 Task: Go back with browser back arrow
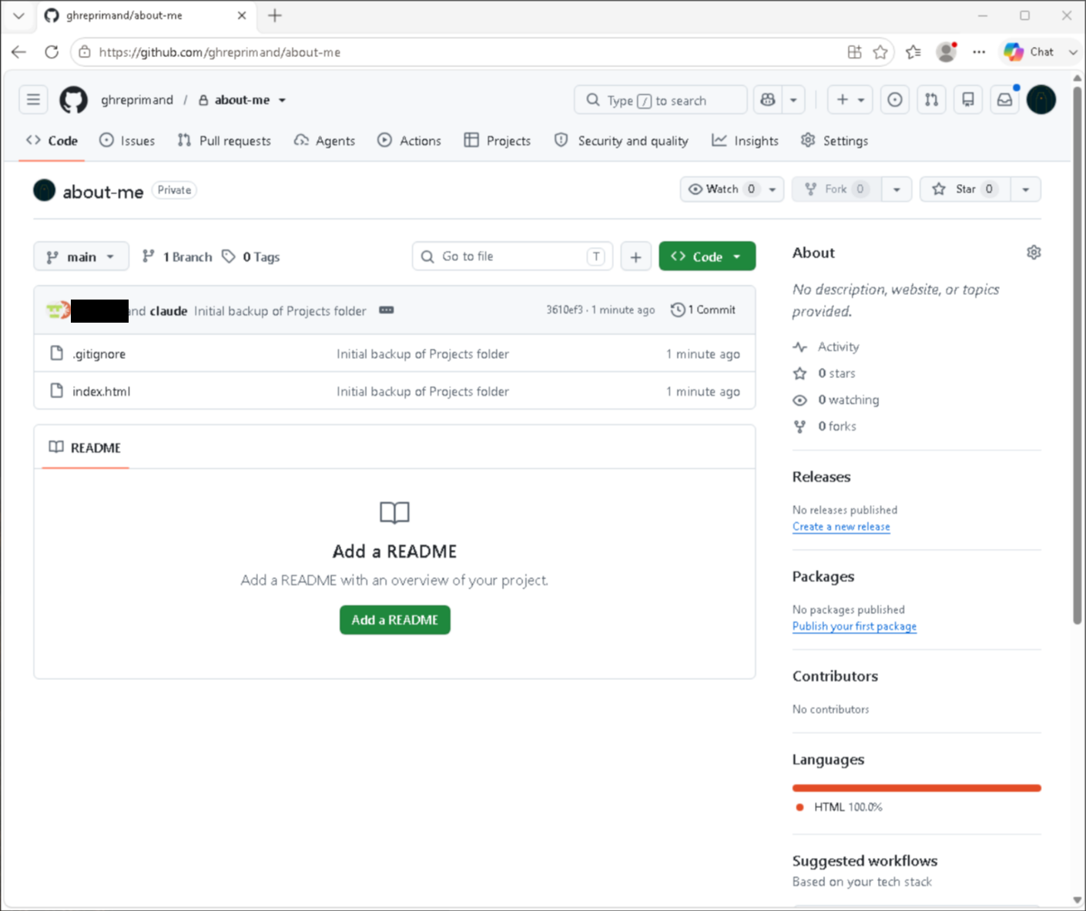pyautogui.click(x=19, y=52)
